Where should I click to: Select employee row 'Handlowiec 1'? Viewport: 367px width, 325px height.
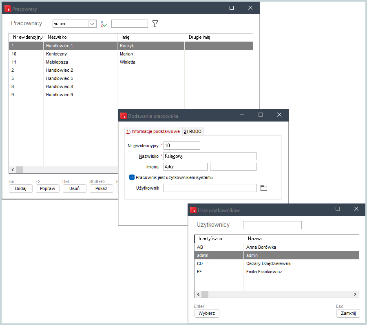point(131,46)
